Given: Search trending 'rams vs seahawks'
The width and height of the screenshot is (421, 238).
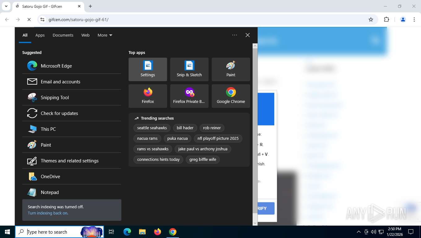Looking at the screenshot, I should pos(153,149).
